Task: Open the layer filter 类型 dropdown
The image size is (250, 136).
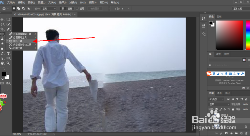Action: pos(216,99)
